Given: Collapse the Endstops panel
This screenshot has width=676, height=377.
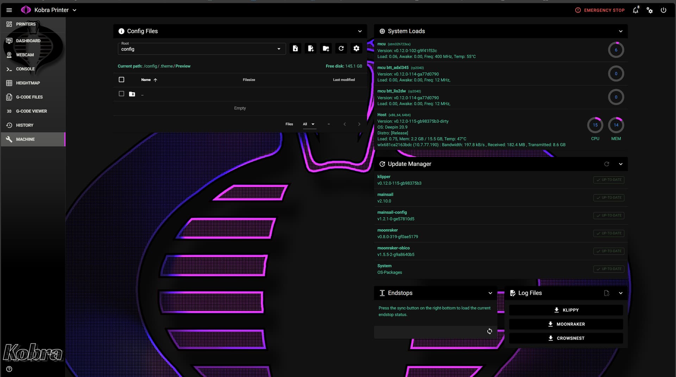Looking at the screenshot, I should [490, 293].
